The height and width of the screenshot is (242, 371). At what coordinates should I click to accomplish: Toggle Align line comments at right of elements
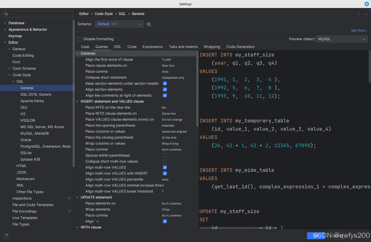[165, 95]
